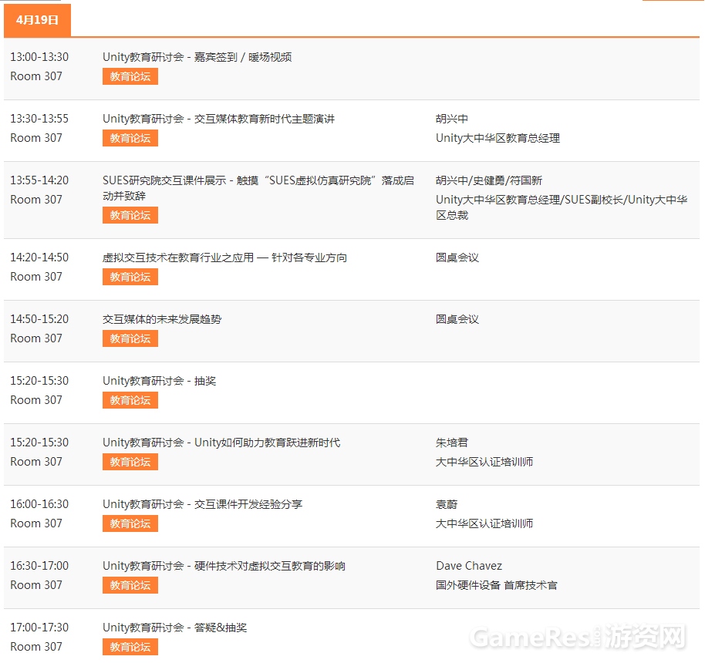The height and width of the screenshot is (663, 705).
Task: Click 教育论坛 tag under Unity教育研讨会 - 抽奖
Action: point(130,400)
